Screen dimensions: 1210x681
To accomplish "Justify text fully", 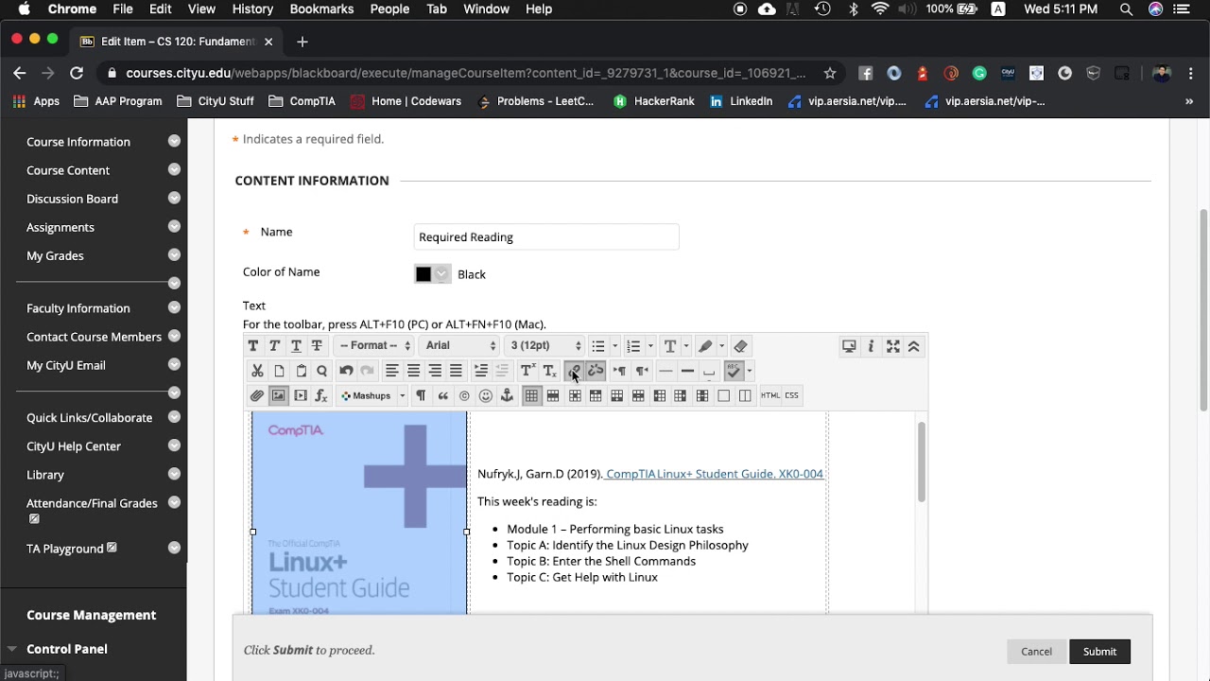I will click(x=457, y=371).
